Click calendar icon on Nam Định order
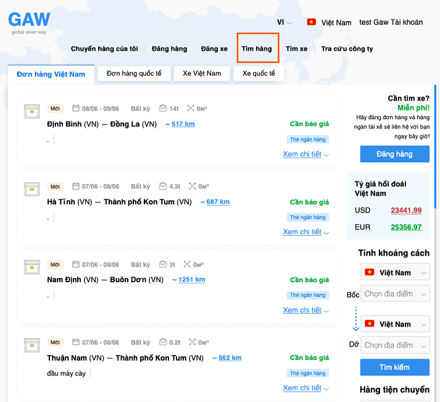Image resolution: width=440 pixels, height=402 pixels. point(76,264)
